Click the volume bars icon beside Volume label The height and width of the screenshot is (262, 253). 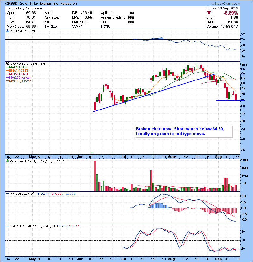coord(7,161)
